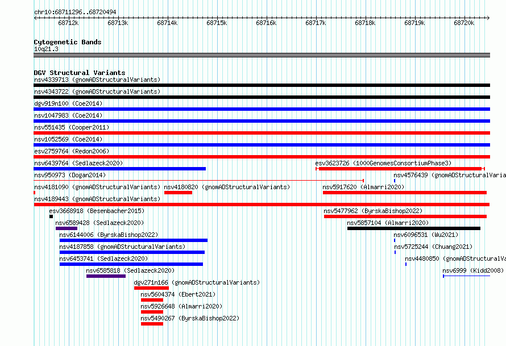Click the 68720k ruler mark

click(464, 23)
